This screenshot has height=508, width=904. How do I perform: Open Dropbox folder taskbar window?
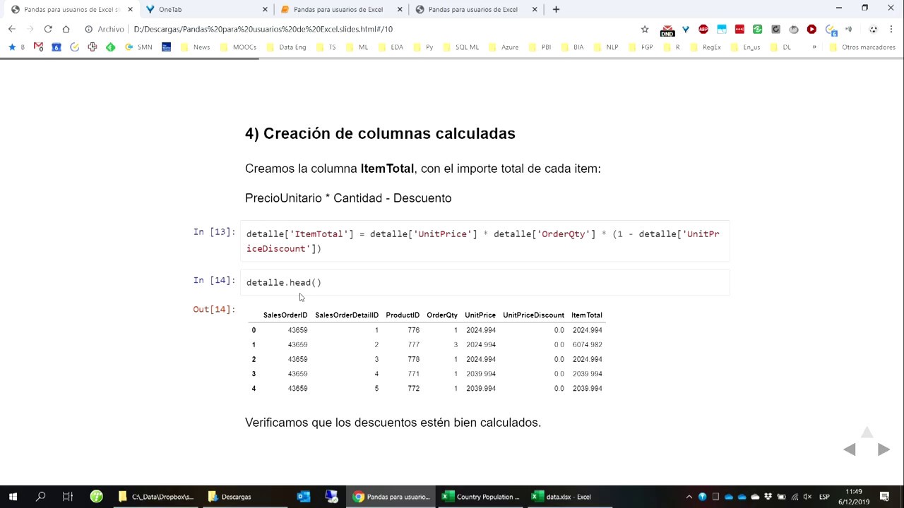[x=155, y=497]
